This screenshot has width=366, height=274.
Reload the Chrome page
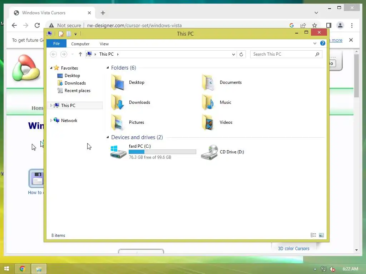click(x=37, y=25)
